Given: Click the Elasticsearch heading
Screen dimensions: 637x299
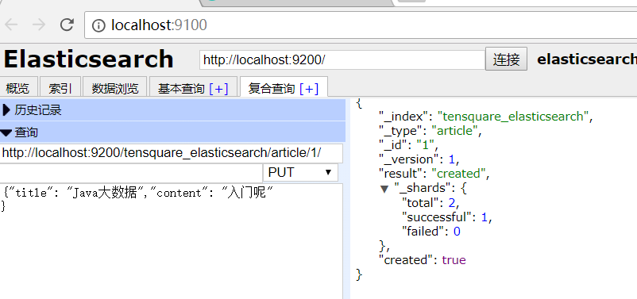Looking at the screenshot, I should [89, 59].
